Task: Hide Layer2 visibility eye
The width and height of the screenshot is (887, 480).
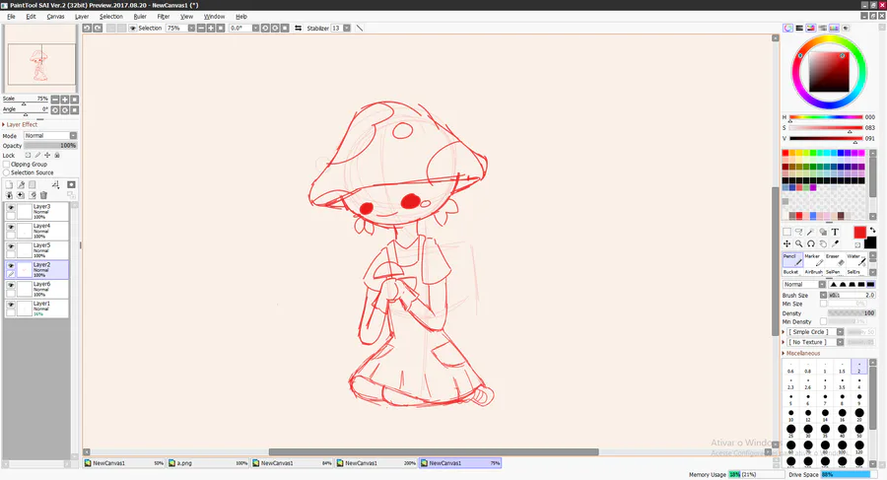Action: point(11,265)
